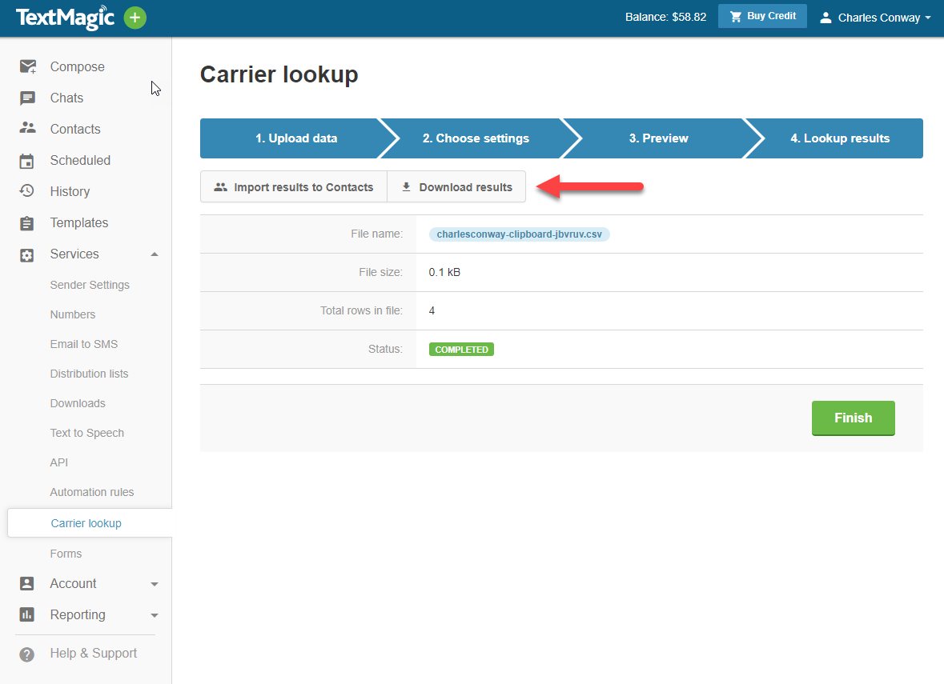Viewport: 944px width, 684px height.
Task: Go to the 1. Upload data step
Action: pos(296,138)
